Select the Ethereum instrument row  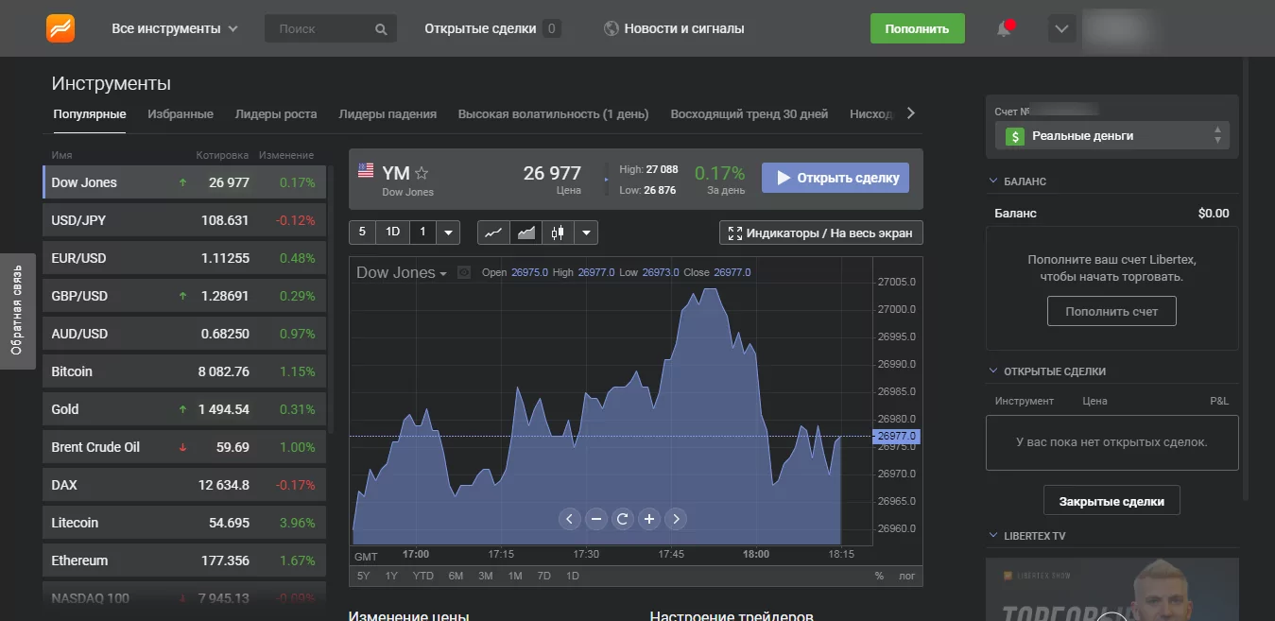(x=184, y=561)
